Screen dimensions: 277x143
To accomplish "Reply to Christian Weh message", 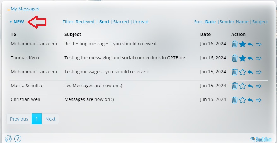I will [250, 100].
